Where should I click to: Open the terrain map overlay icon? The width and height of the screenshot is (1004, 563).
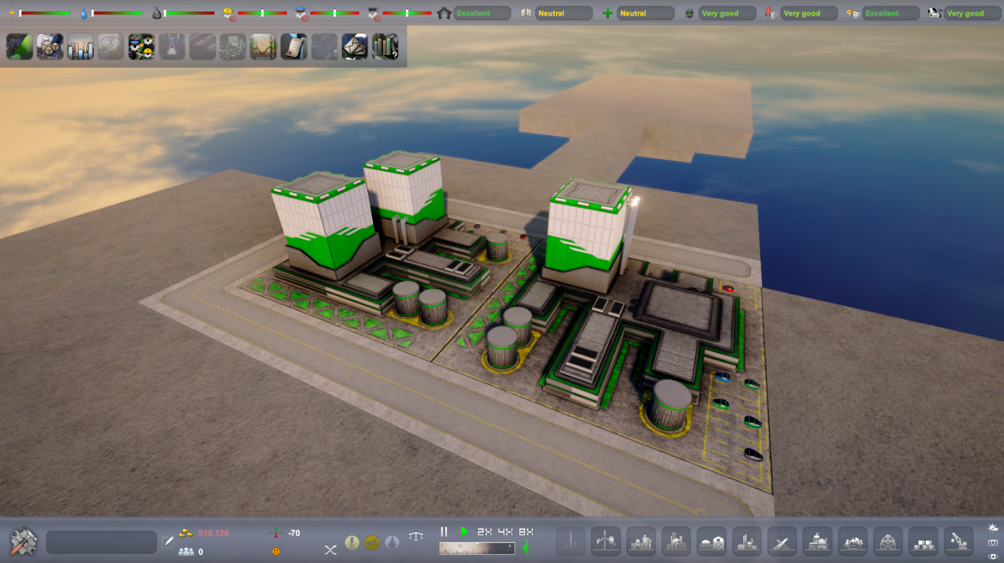click(x=19, y=47)
